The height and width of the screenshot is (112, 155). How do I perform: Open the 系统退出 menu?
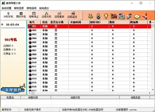44,8
